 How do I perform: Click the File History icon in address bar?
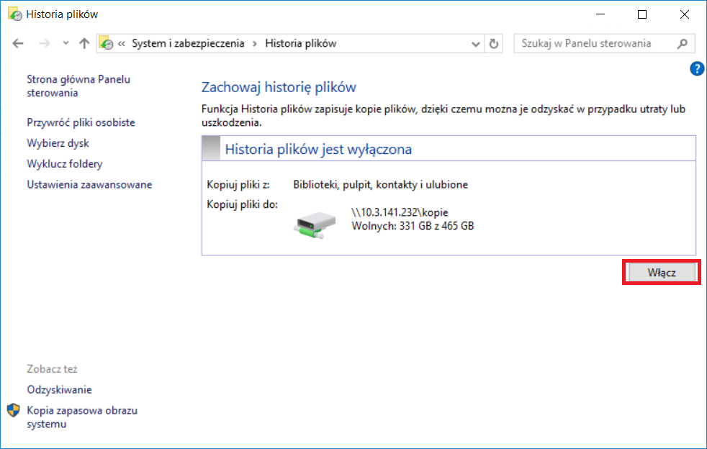[x=107, y=43]
